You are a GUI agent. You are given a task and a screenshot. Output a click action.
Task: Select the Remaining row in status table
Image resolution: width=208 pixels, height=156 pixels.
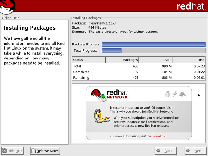(x=139, y=78)
